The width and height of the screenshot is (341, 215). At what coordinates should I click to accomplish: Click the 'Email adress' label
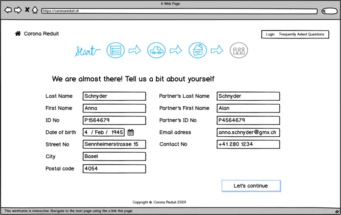175,132
